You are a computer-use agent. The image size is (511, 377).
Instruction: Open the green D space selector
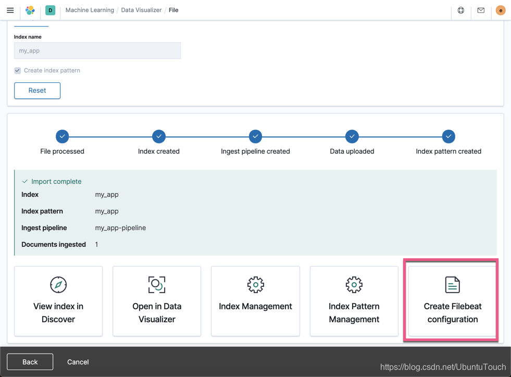click(x=50, y=10)
